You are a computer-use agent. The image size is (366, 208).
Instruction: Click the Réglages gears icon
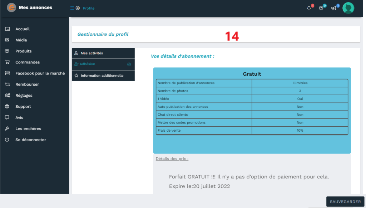coord(8,95)
